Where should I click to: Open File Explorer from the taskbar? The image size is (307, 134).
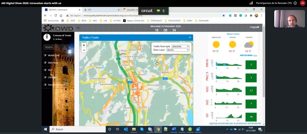[x=134, y=129]
